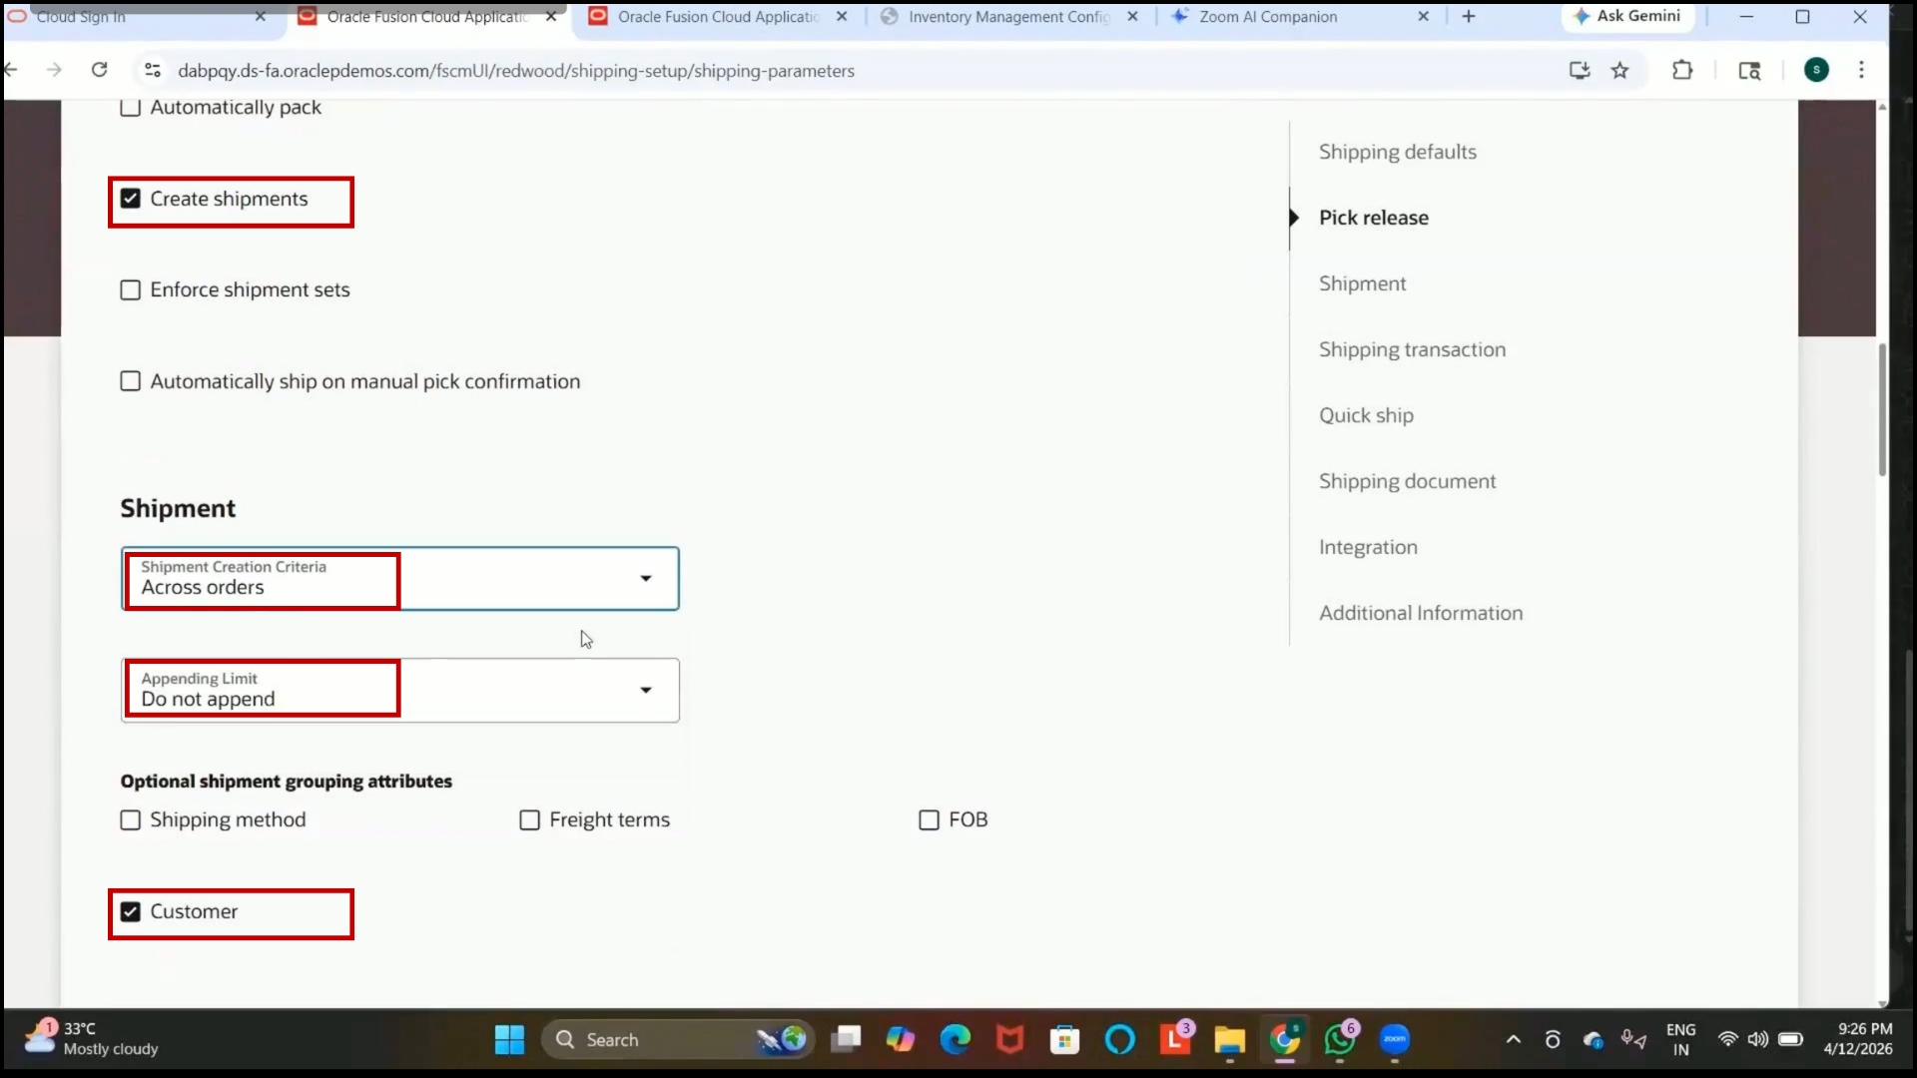Navigate to Quick ship section

click(x=1366, y=415)
